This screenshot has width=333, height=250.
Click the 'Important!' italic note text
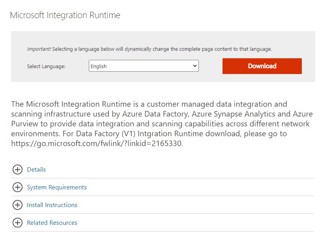pos(39,49)
